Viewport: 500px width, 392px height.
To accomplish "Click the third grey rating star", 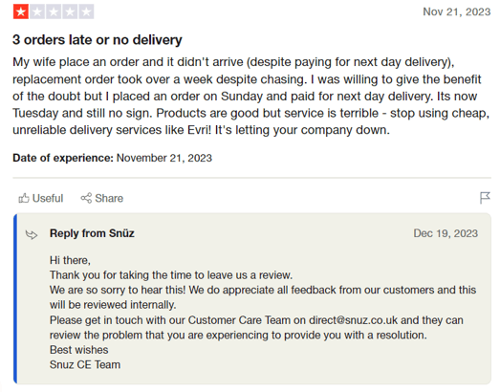I will 54,11.
